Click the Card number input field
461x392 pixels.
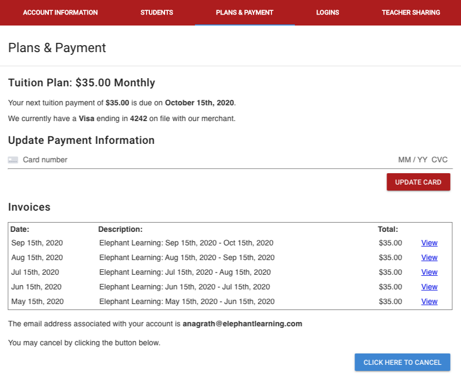pos(206,160)
